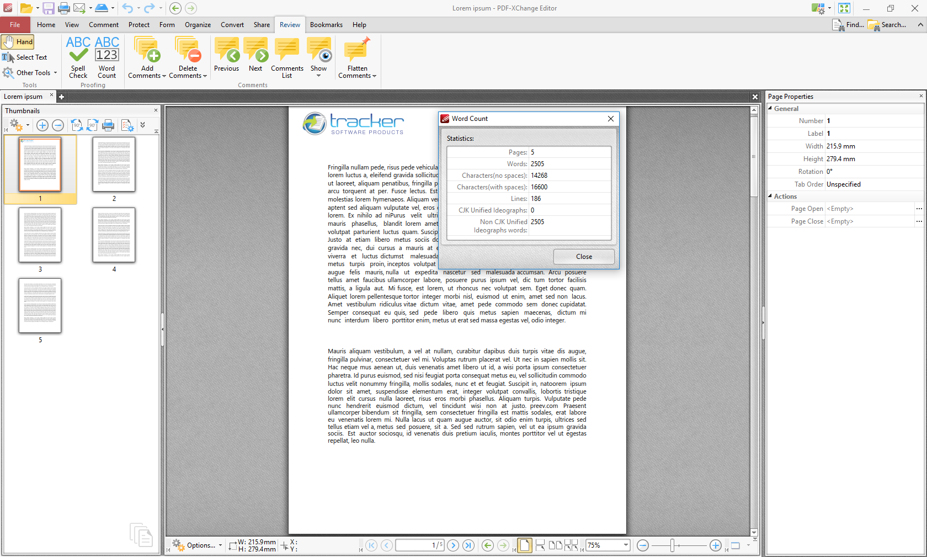Click the zoom in plus icon in status bar
927x557 pixels.
[715, 545]
